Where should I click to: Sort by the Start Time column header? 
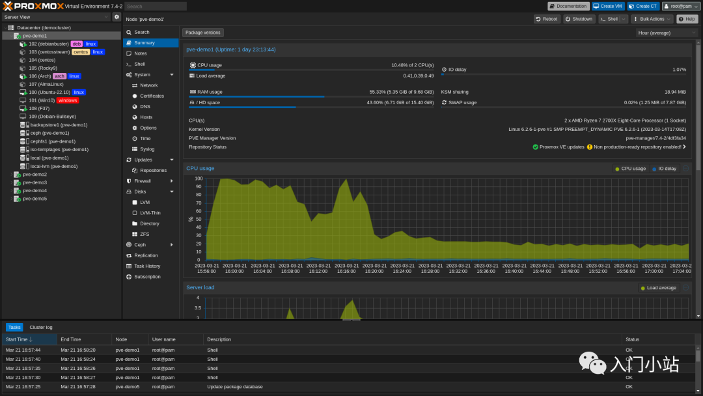point(29,339)
